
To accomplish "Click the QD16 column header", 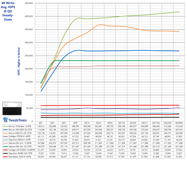I will coord(87,123).
